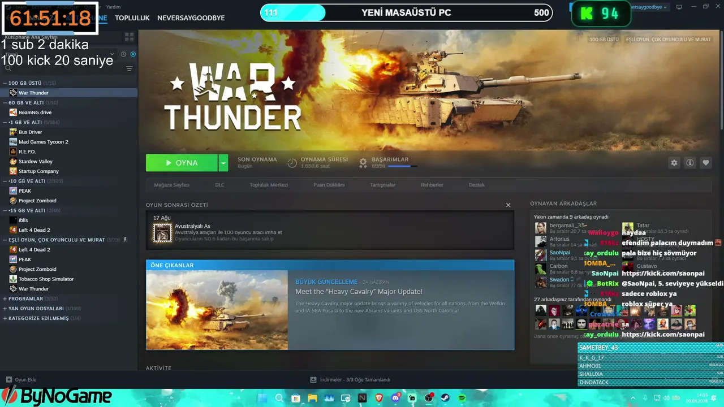Click the library search magnifier icon
Viewport: 724px width, 407px height.
pyautogui.click(x=8, y=68)
